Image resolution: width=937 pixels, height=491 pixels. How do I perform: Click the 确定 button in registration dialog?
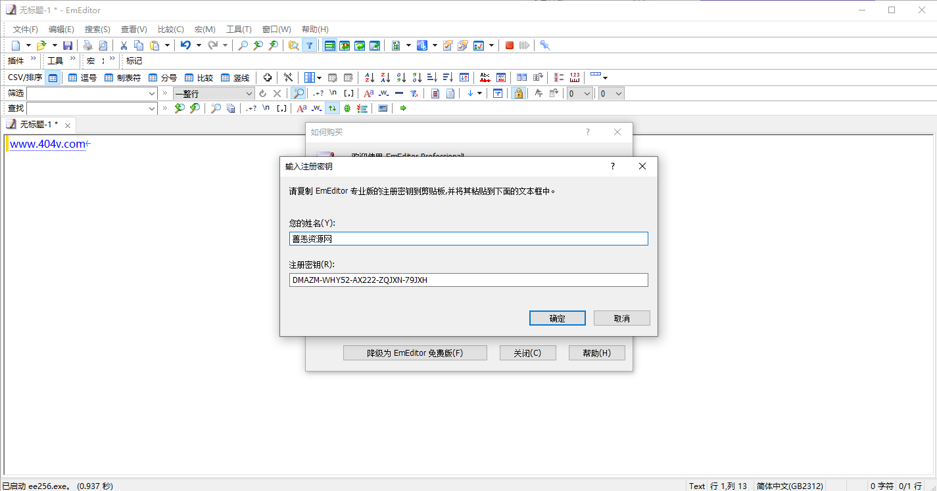(x=558, y=318)
